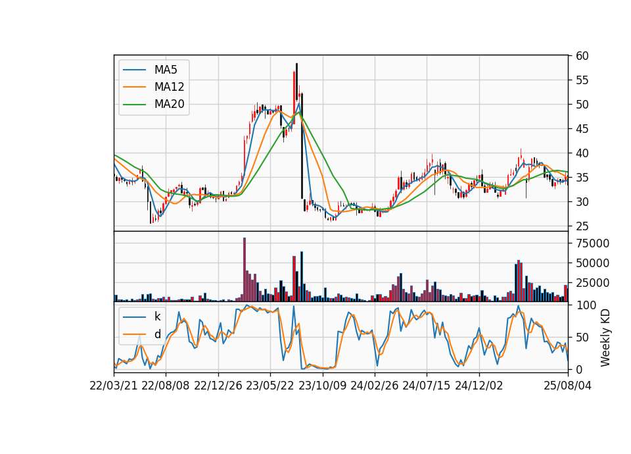Click price axis value 45

[x=582, y=129]
